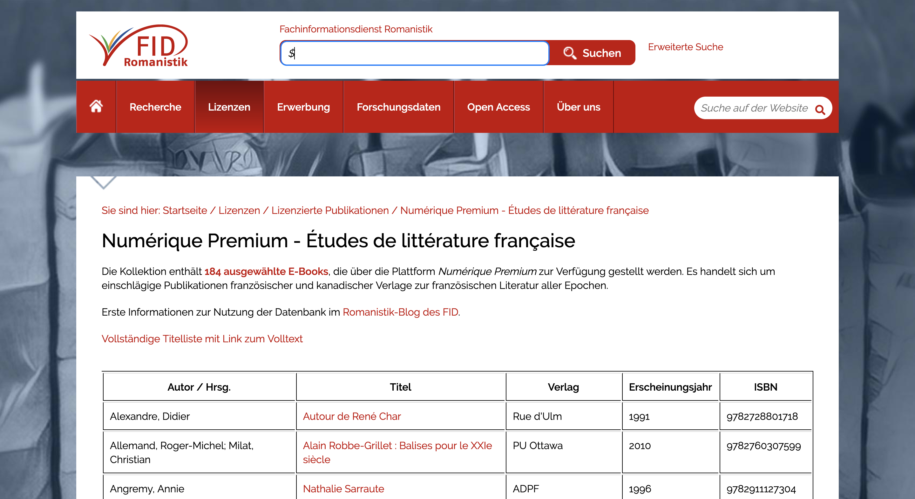
Task: Click the magnifier icon in website search
Action: pyautogui.click(x=820, y=109)
